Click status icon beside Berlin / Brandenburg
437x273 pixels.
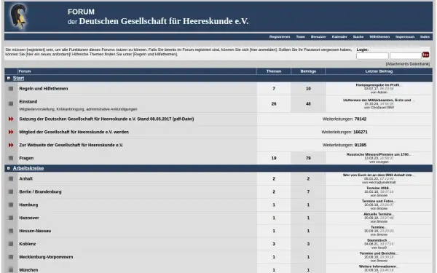coord(11,192)
